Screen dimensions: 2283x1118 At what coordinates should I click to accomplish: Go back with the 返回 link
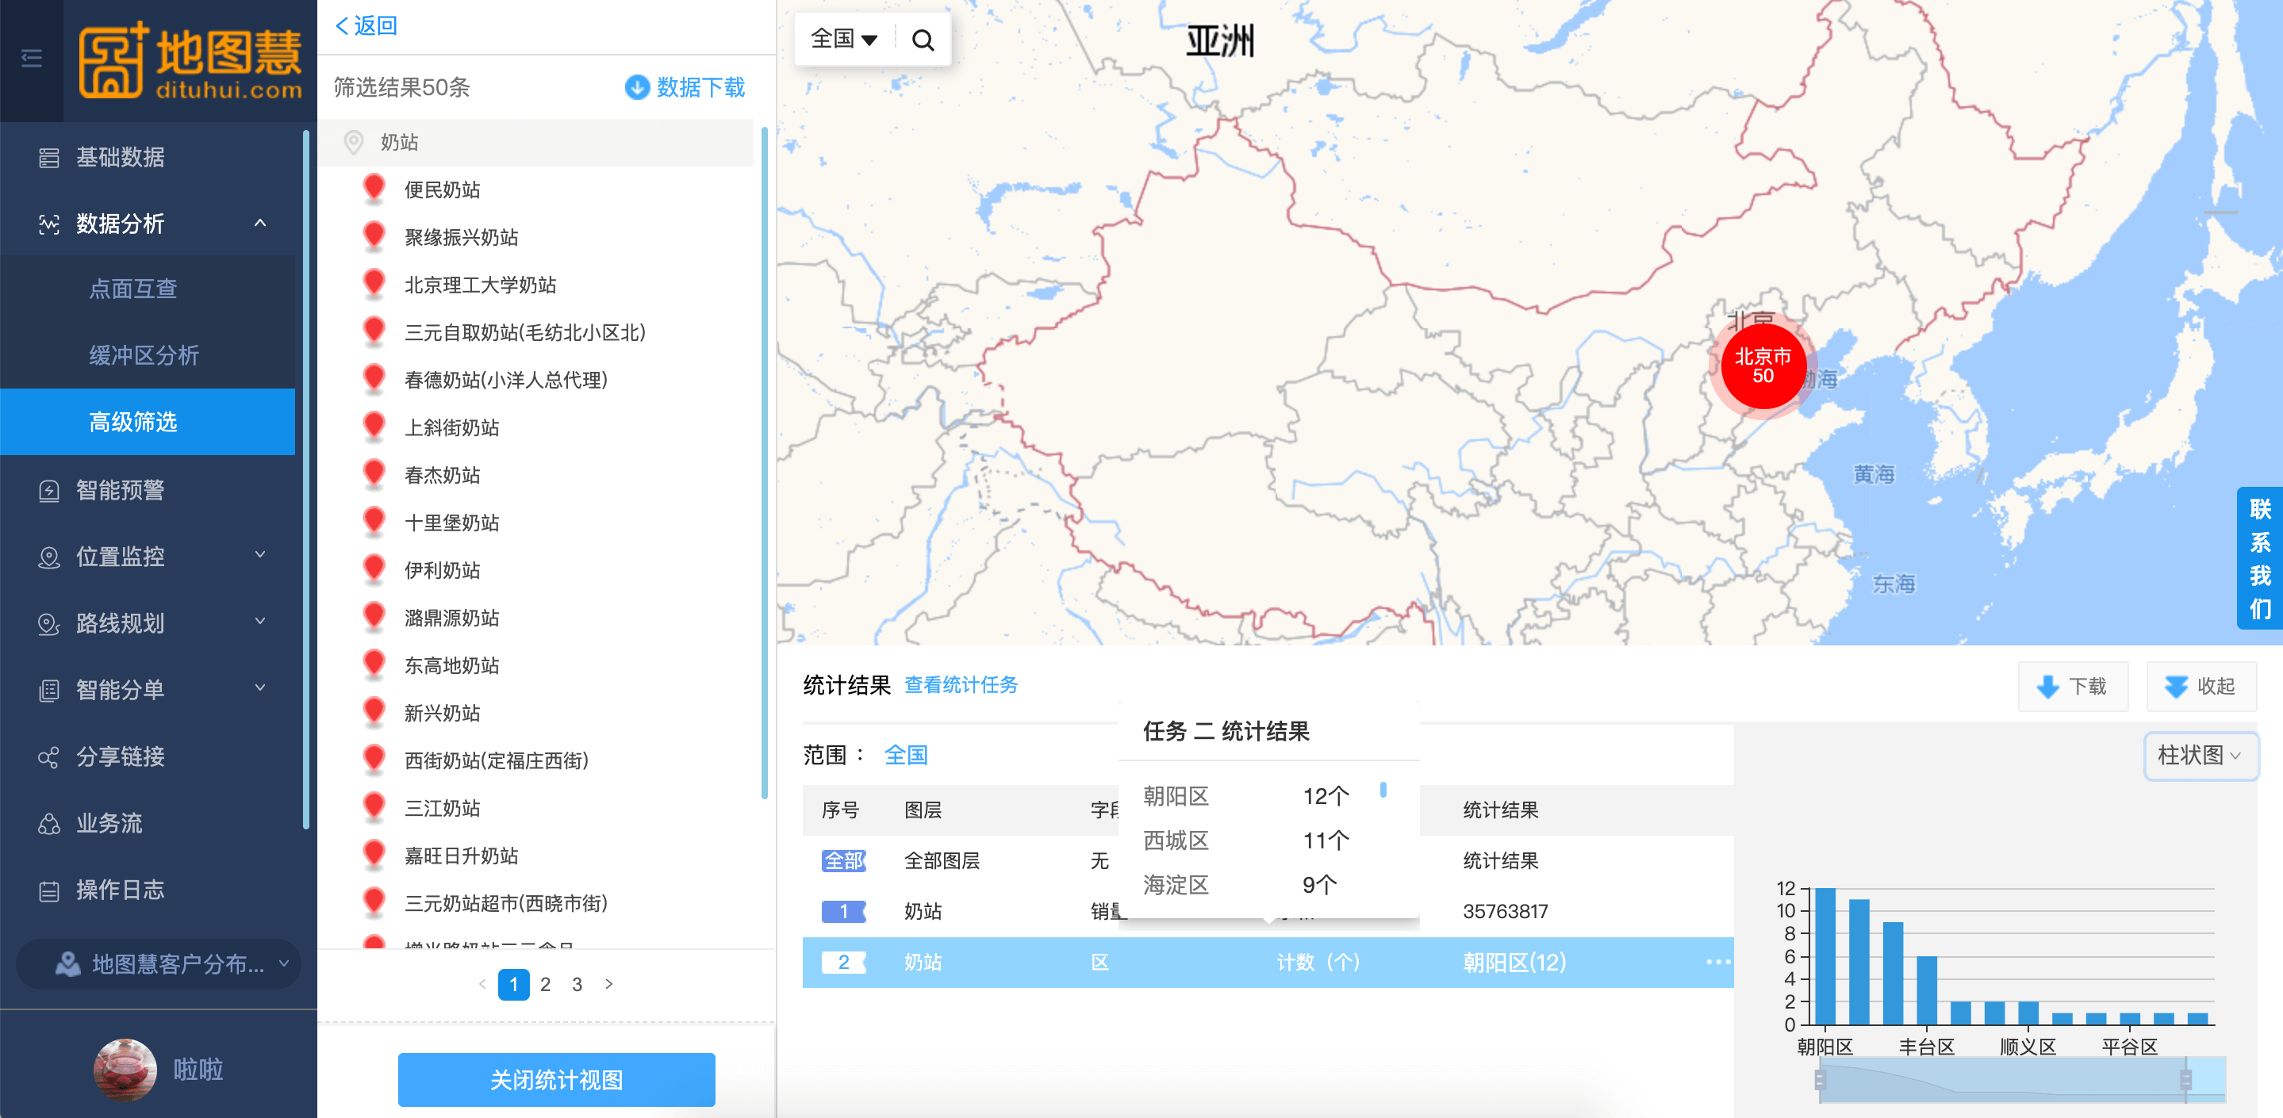[x=366, y=25]
